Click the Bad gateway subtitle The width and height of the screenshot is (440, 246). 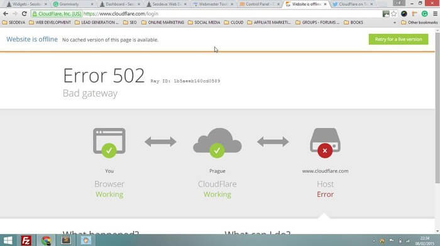[x=90, y=94]
